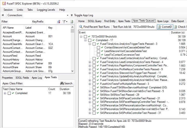Click green check icon of 7072w000019nuloAAA
Image resolution: width=187 pixels, height=128 pixels.
[89, 36]
